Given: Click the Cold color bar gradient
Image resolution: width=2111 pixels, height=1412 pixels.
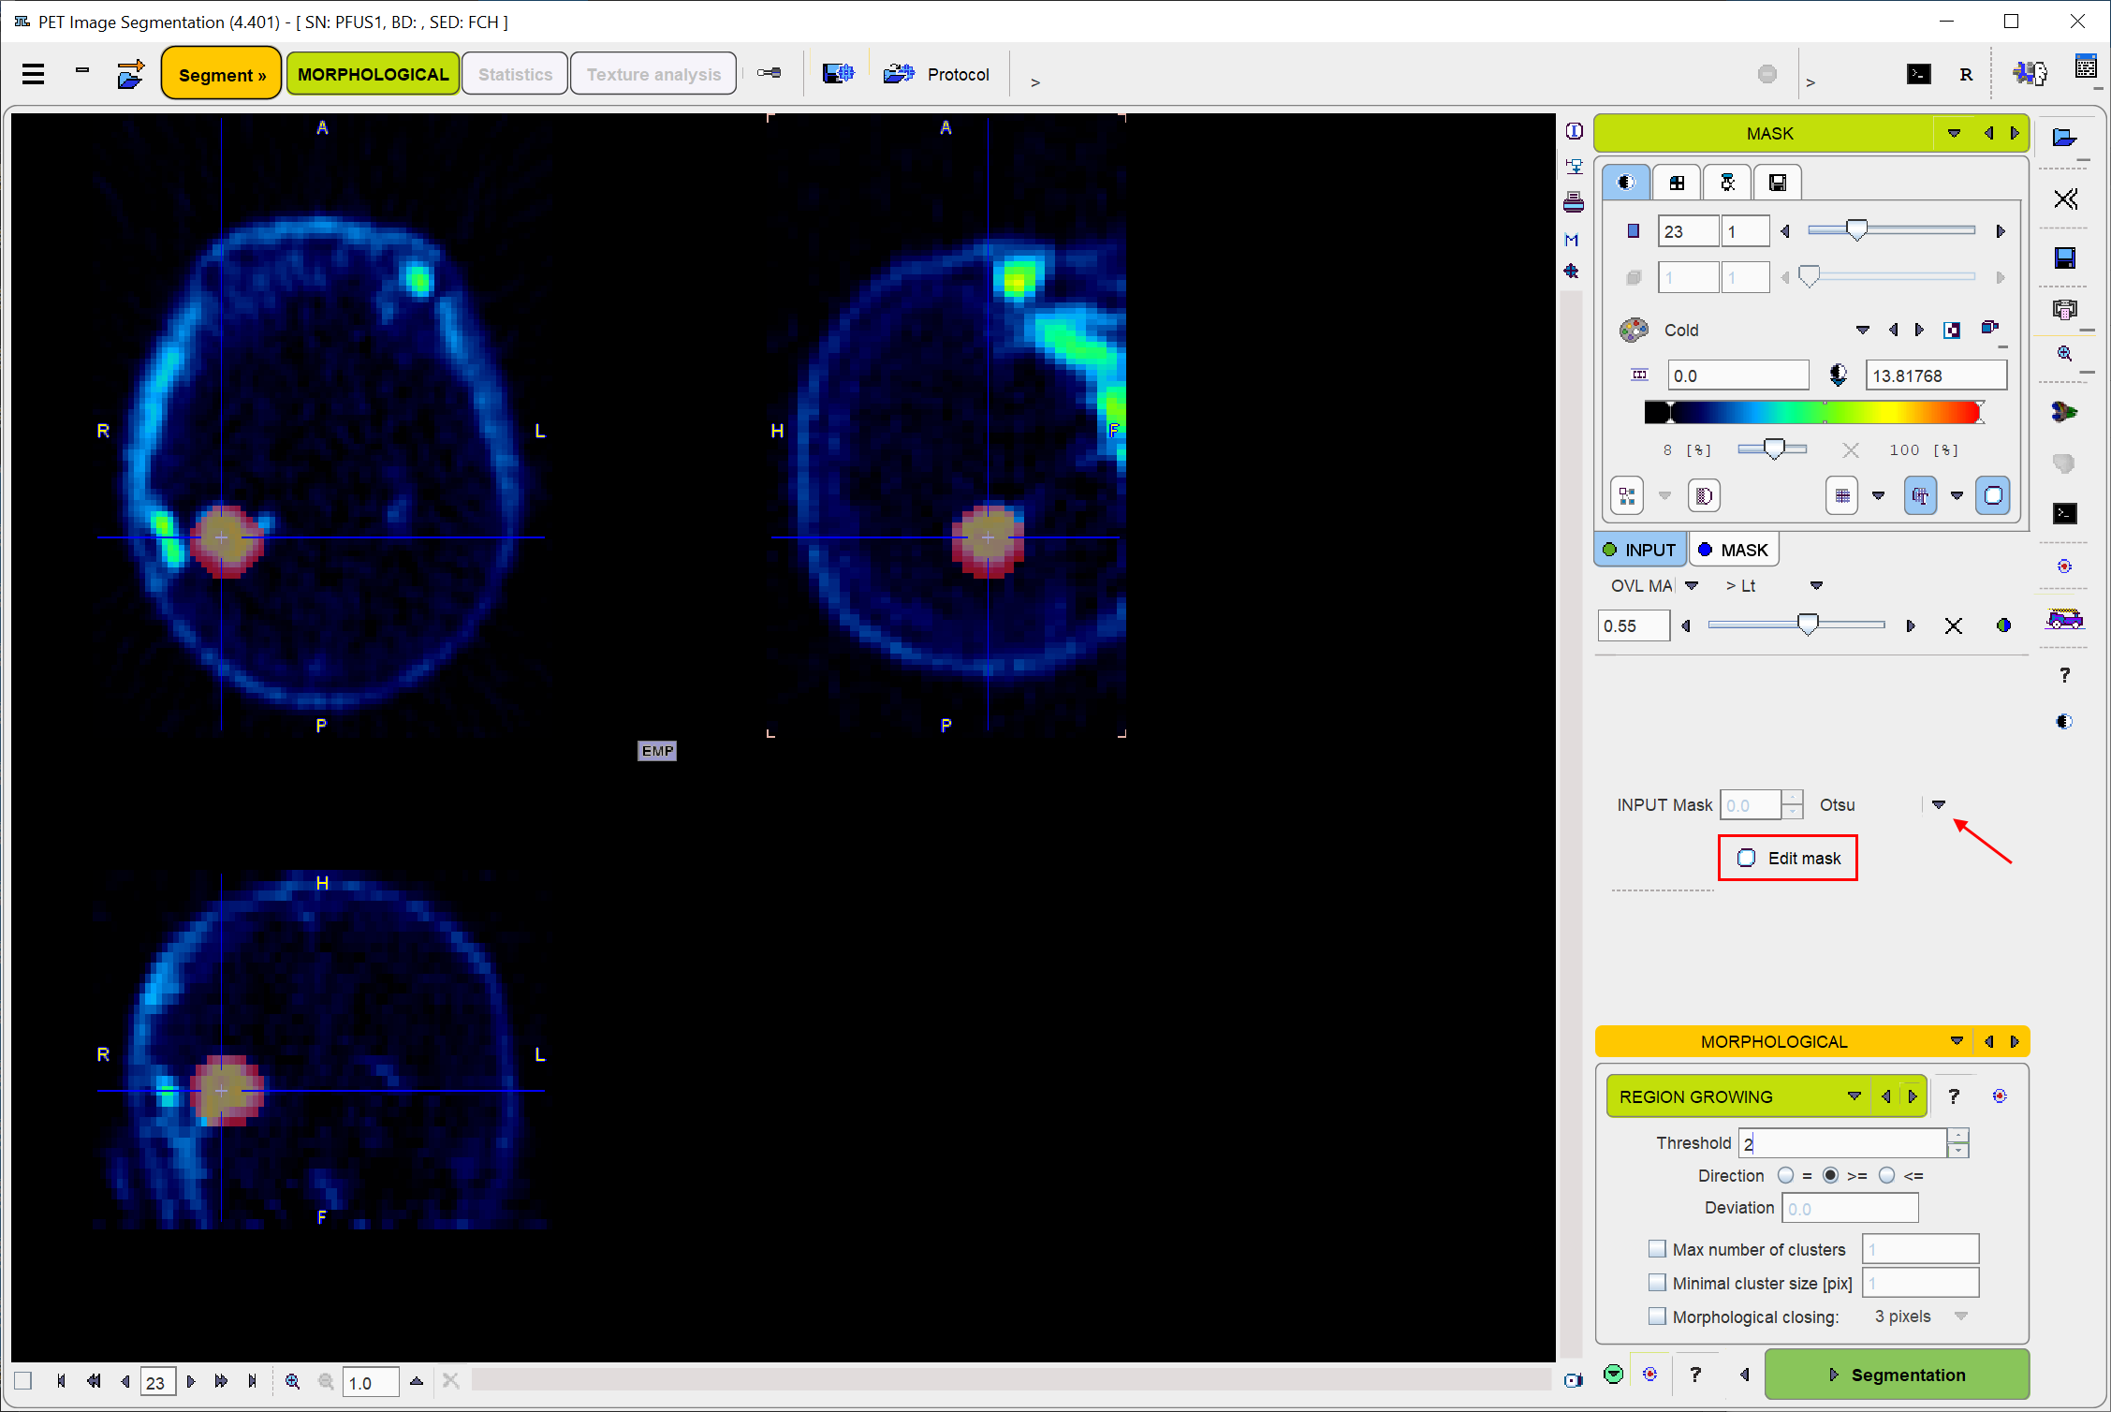Looking at the screenshot, I should 1814,412.
